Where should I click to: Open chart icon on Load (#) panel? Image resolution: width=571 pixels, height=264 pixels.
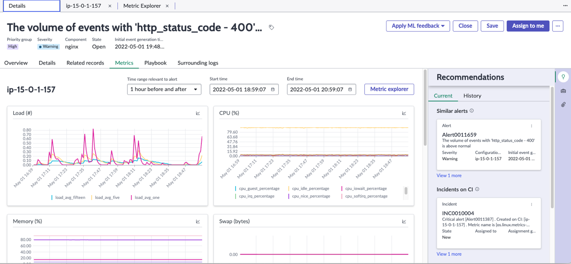(198, 113)
